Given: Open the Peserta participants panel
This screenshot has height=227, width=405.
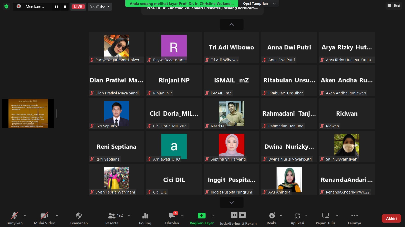Looking at the screenshot, I should (x=112, y=216).
